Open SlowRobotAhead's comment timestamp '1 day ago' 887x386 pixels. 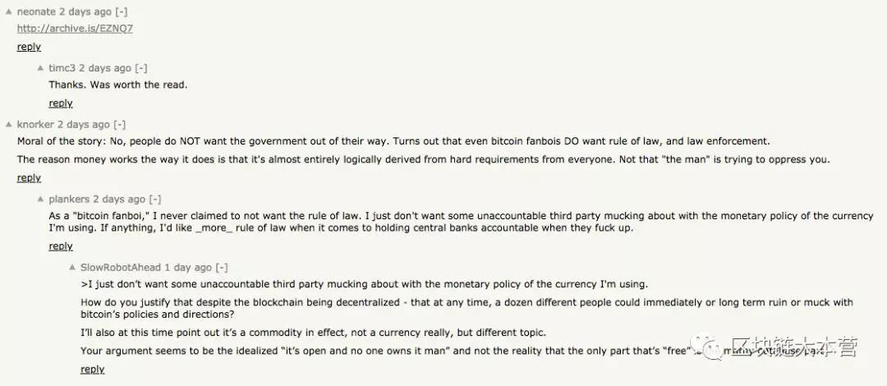(188, 268)
